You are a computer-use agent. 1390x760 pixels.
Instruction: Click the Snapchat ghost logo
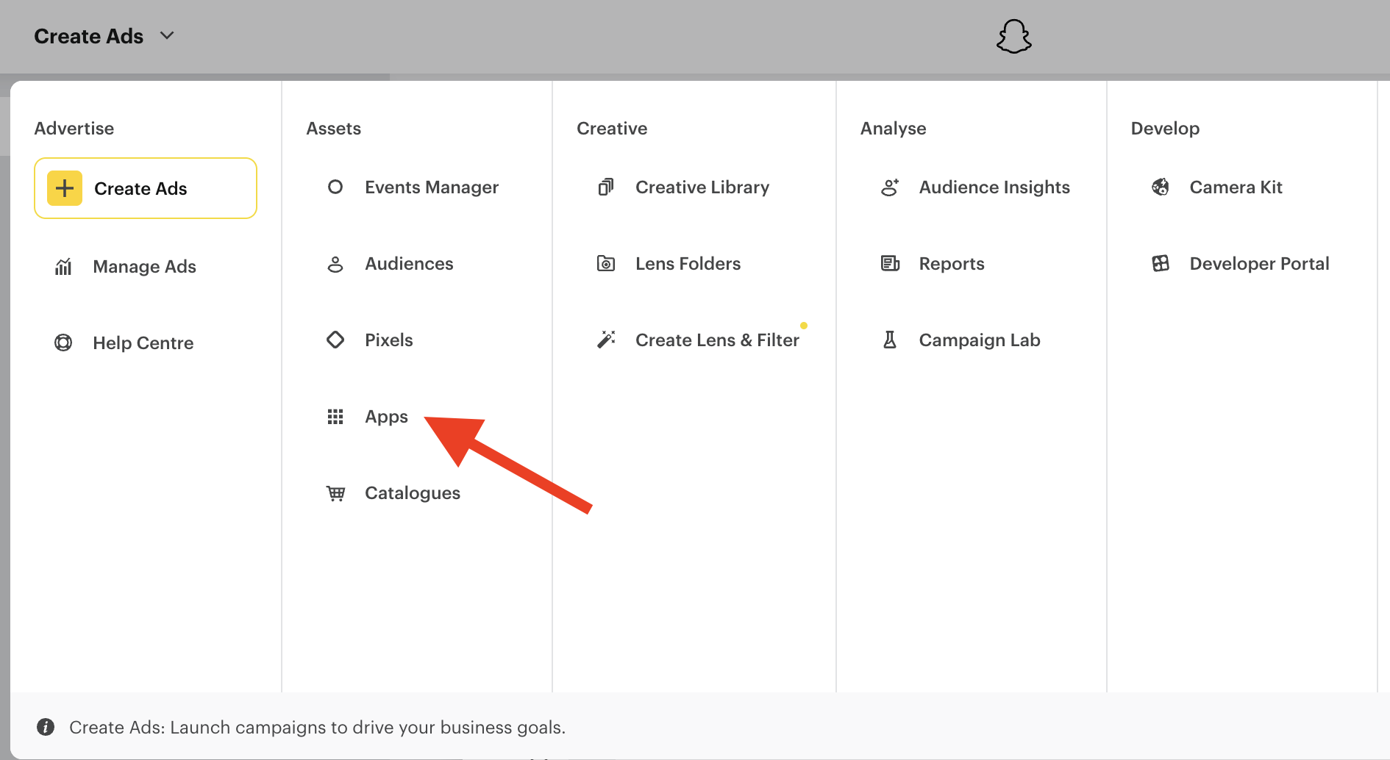1013,36
